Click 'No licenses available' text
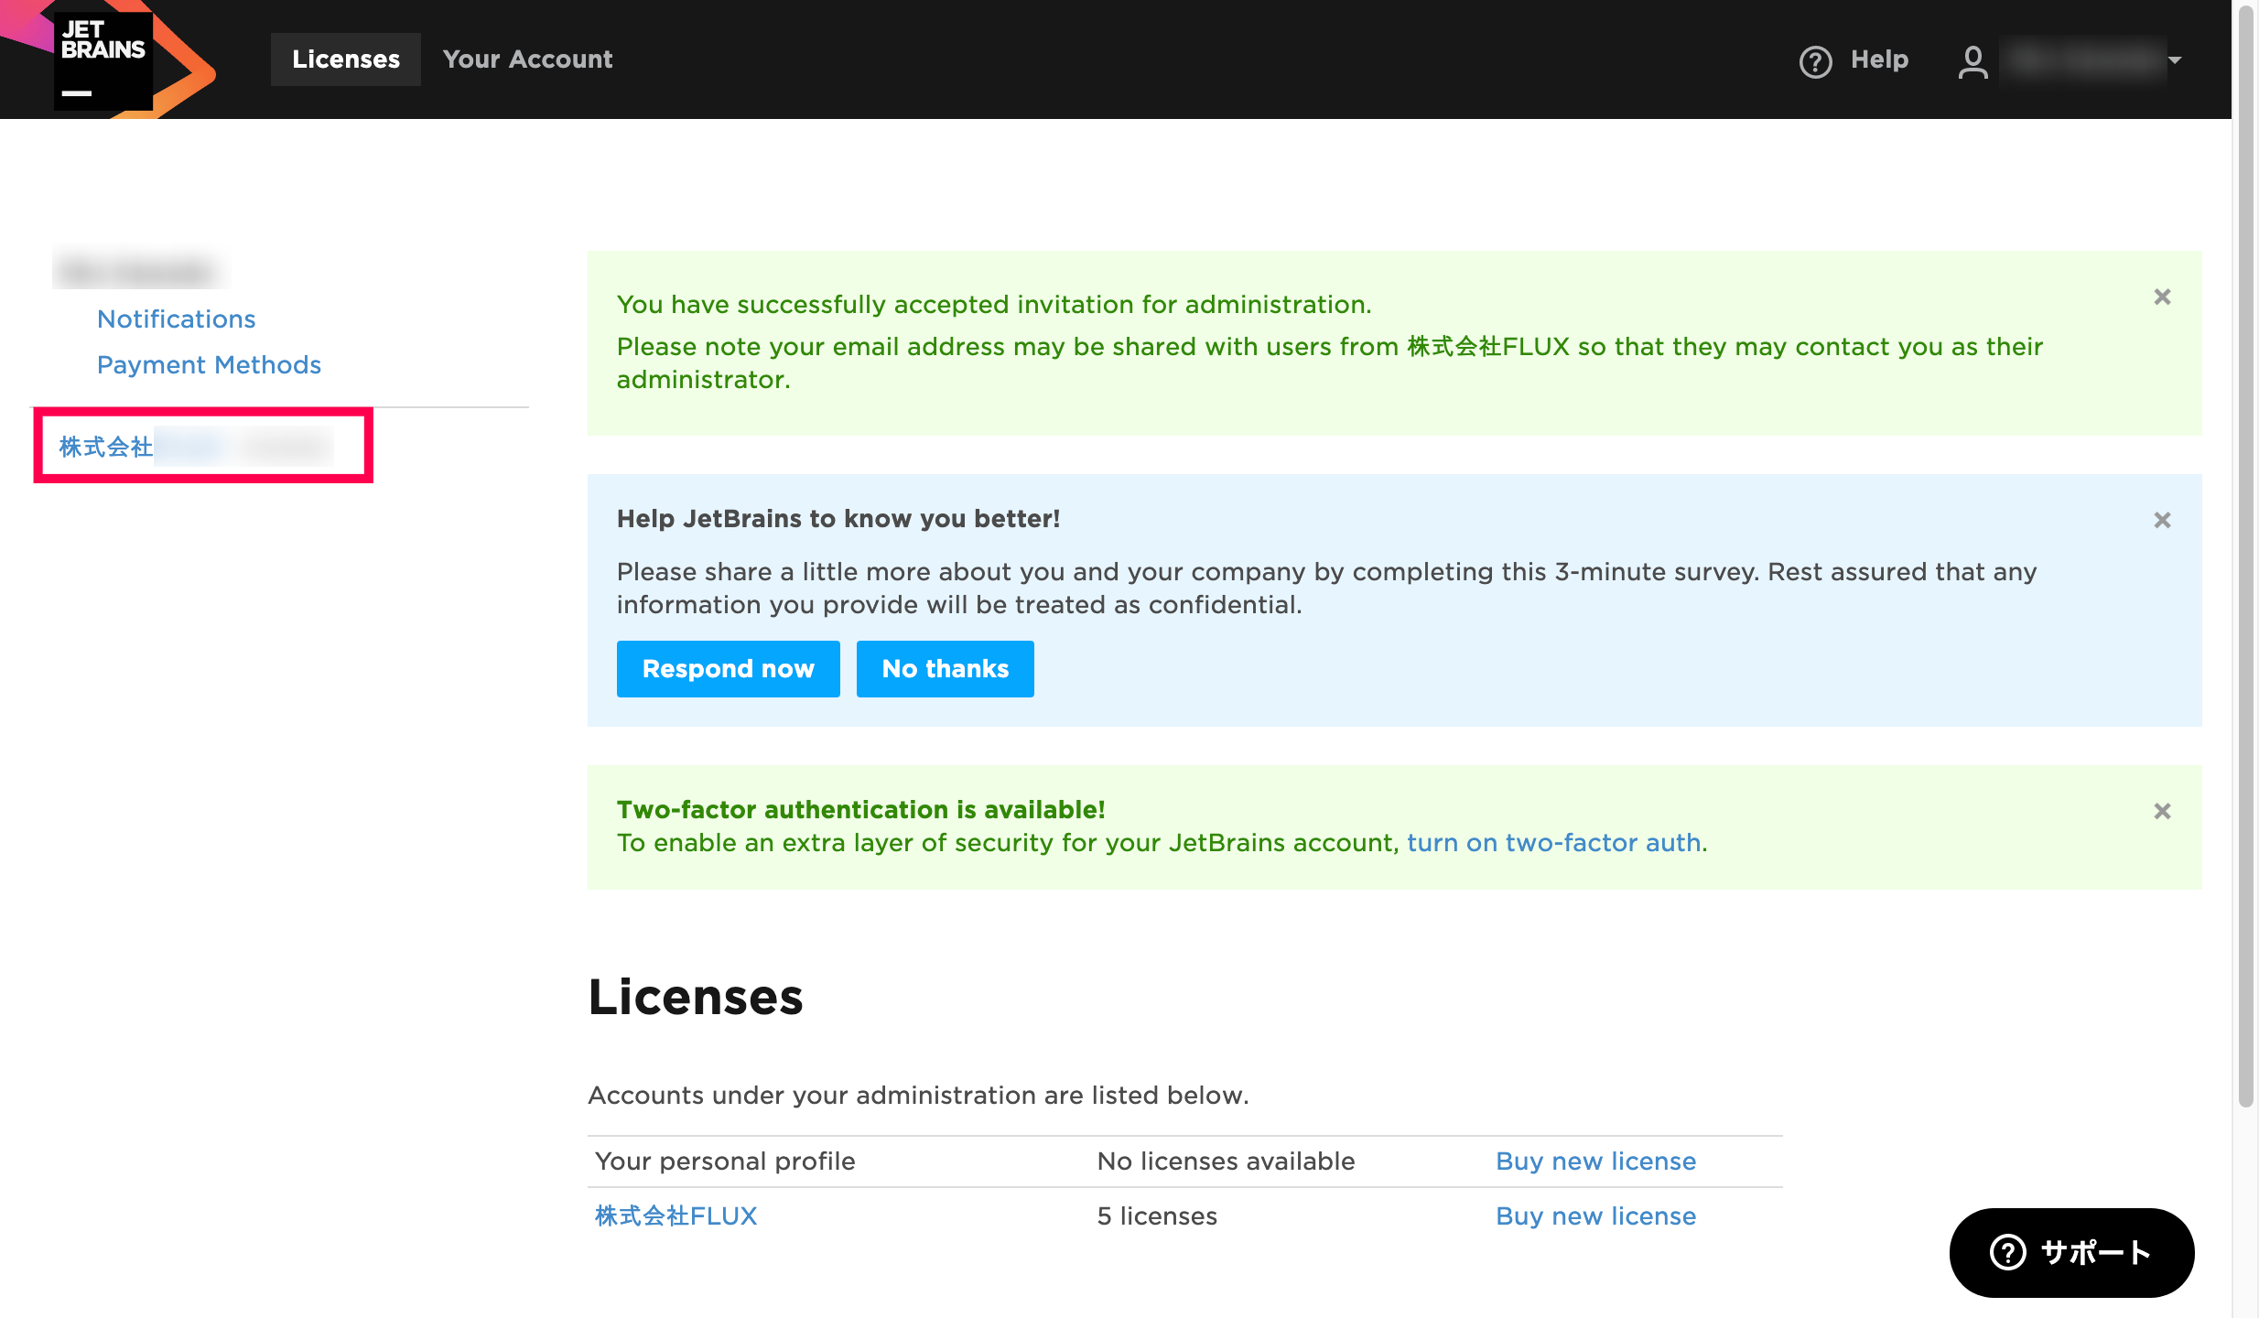The image size is (2259, 1318). point(1226,1161)
